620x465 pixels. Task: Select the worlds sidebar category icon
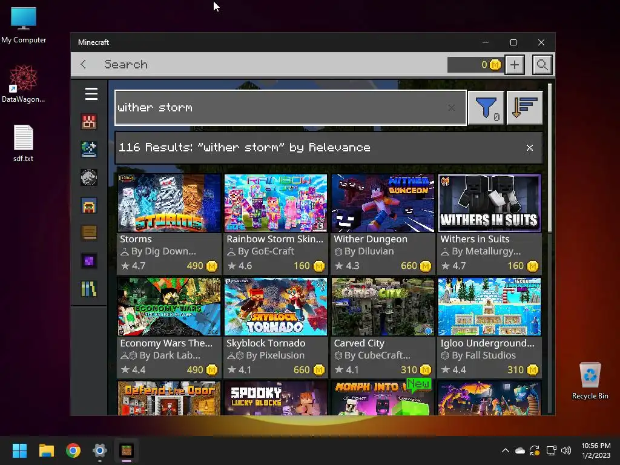pyautogui.click(x=89, y=150)
